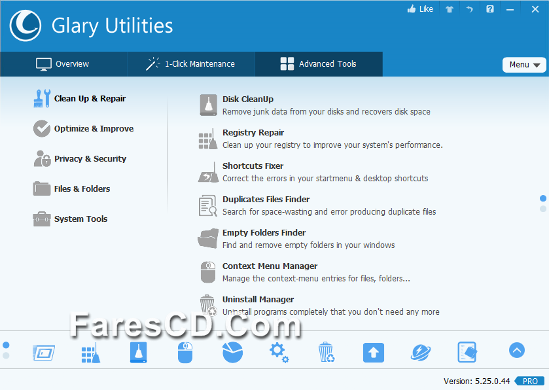Open Duplicates Files Finder link
The height and width of the screenshot is (390, 549).
pos(266,199)
